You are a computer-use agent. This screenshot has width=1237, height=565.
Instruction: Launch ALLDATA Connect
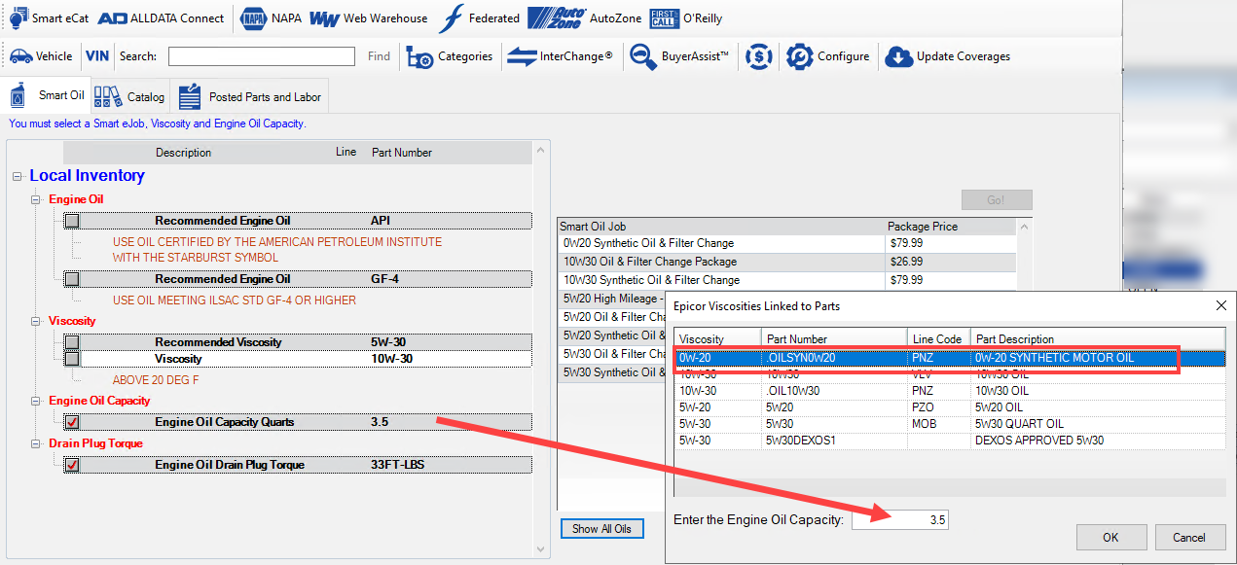(x=162, y=18)
